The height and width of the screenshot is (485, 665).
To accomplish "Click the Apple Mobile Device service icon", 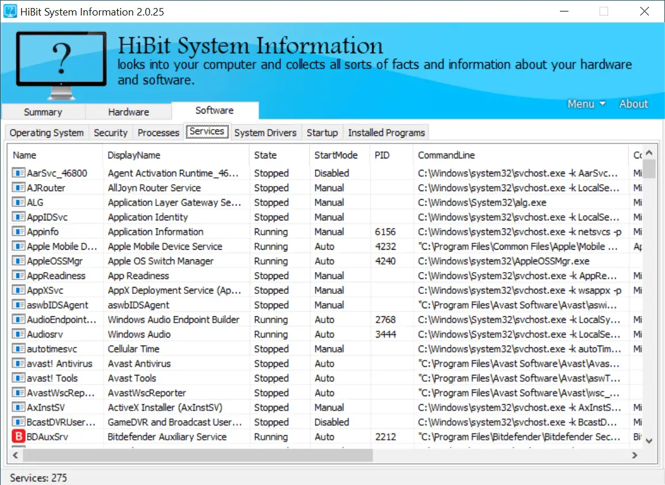I will pyautogui.click(x=18, y=246).
